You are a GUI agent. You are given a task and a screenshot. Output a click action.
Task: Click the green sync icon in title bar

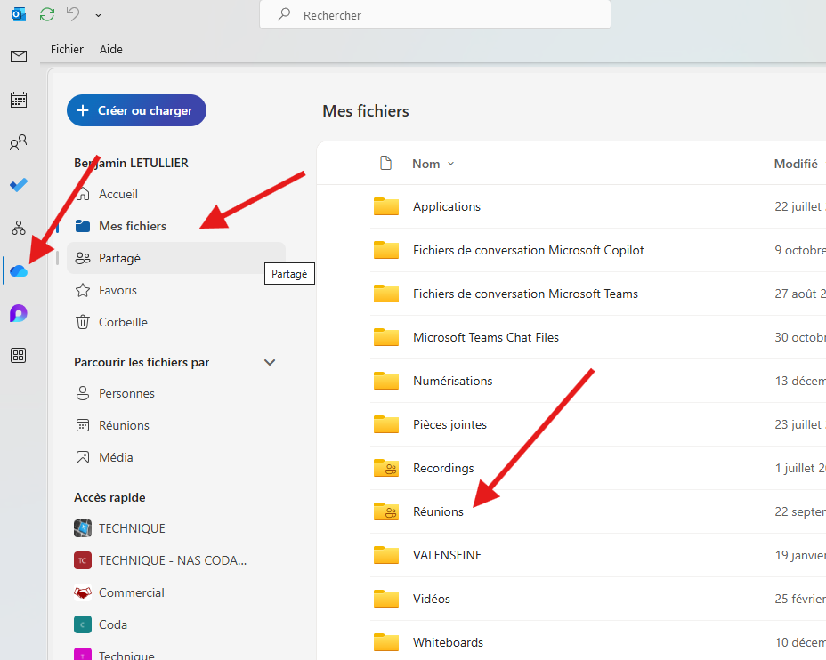47,14
